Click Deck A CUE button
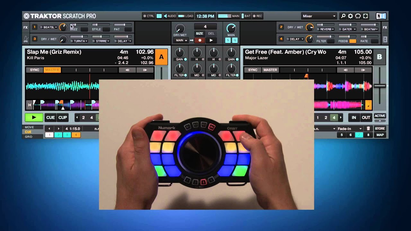 click(x=50, y=117)
